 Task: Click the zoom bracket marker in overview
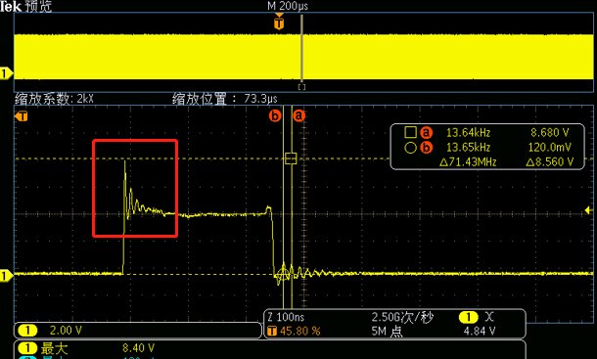click(301, 87)
